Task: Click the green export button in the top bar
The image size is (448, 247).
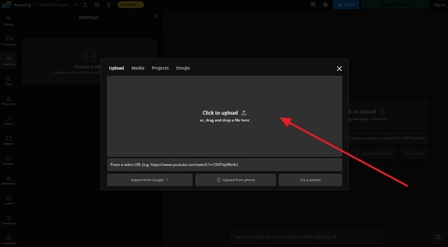Action: click(395, 5)
